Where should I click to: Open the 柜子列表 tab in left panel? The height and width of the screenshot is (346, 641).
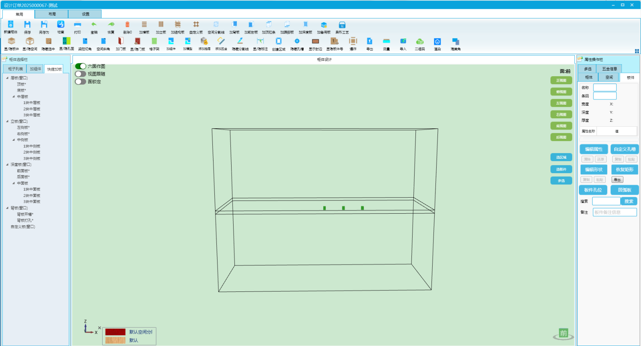point(15,69)
